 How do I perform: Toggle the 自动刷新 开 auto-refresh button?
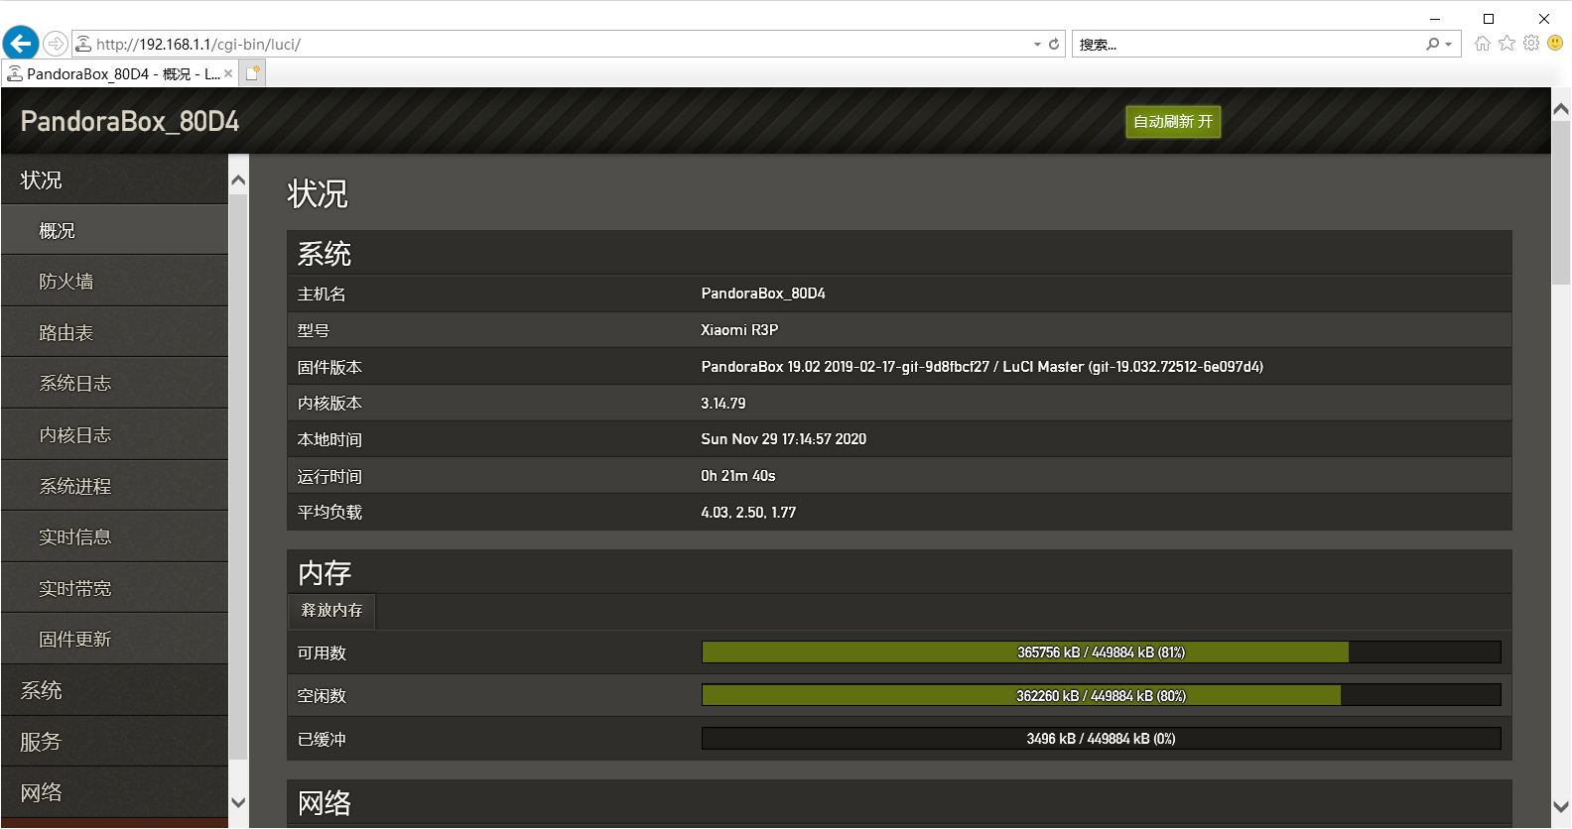[1173, 122]
